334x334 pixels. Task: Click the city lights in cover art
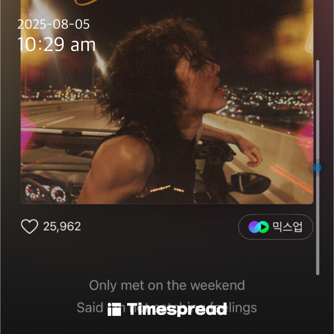pyautogui.click(x=267, y=100)
